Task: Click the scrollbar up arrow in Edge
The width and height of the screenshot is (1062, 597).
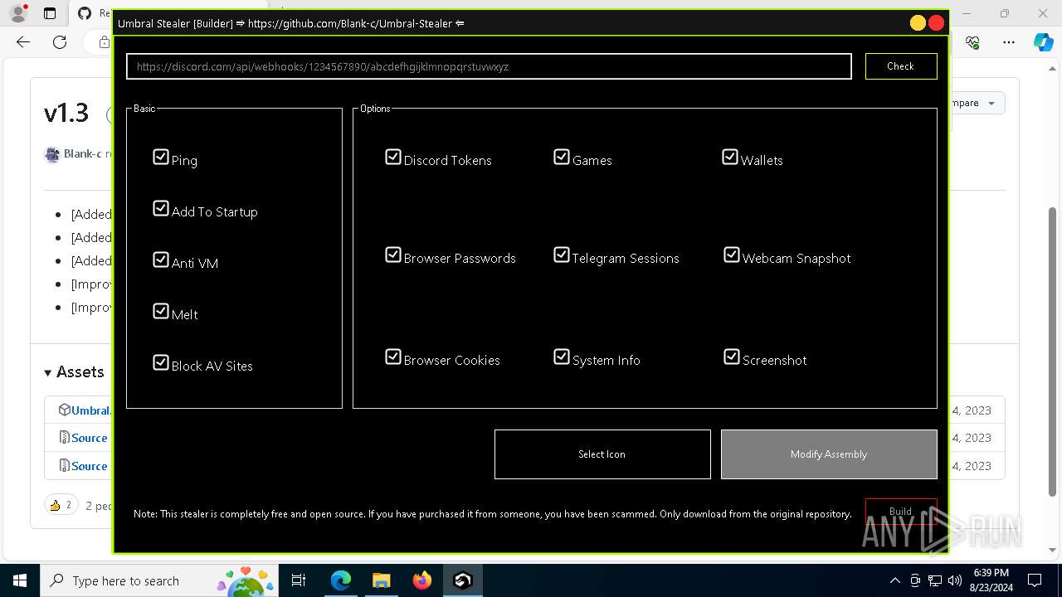Action: tap(1052, 68)
